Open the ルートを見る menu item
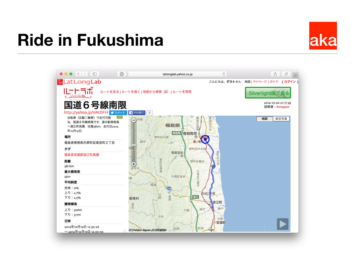Image resolution: width=355 pixels, height=266 pixels. point(110,92)
